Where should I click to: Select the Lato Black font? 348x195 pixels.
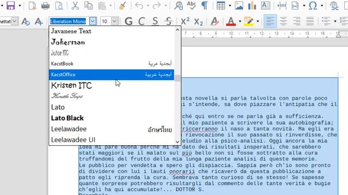[111, 118]
